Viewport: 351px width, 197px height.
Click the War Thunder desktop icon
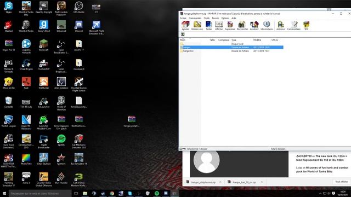point(61,178)
